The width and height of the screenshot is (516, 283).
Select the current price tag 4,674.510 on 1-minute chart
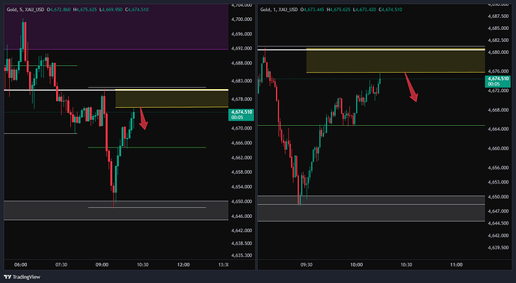498,82
